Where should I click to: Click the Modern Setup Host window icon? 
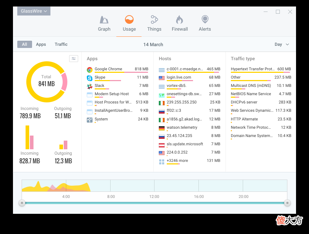(x=90, y=95)
